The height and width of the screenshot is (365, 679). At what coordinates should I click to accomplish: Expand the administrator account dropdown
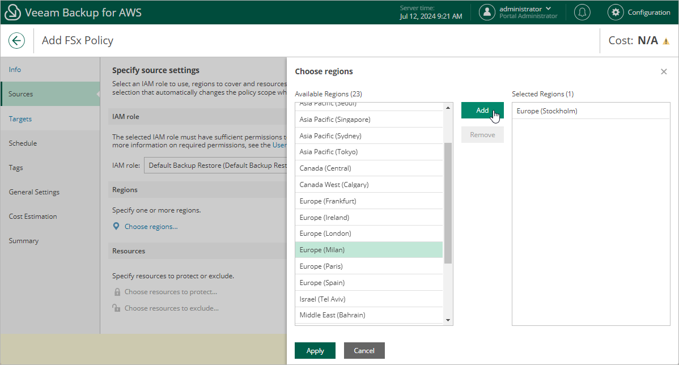tap(548, 9)
